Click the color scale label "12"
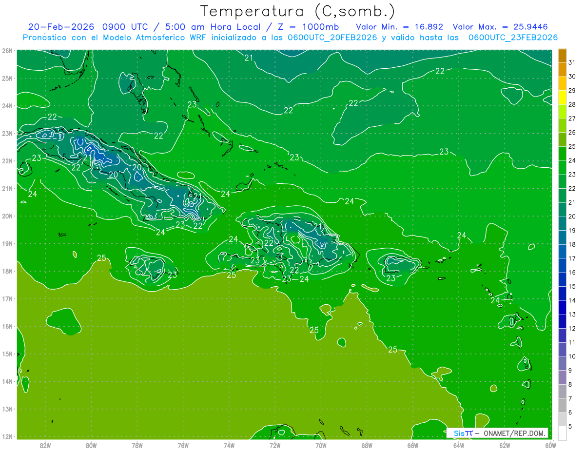Screen dimensions: 585x452 pos(572,328)
